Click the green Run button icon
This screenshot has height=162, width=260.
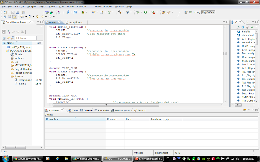(x=145, y=12)
